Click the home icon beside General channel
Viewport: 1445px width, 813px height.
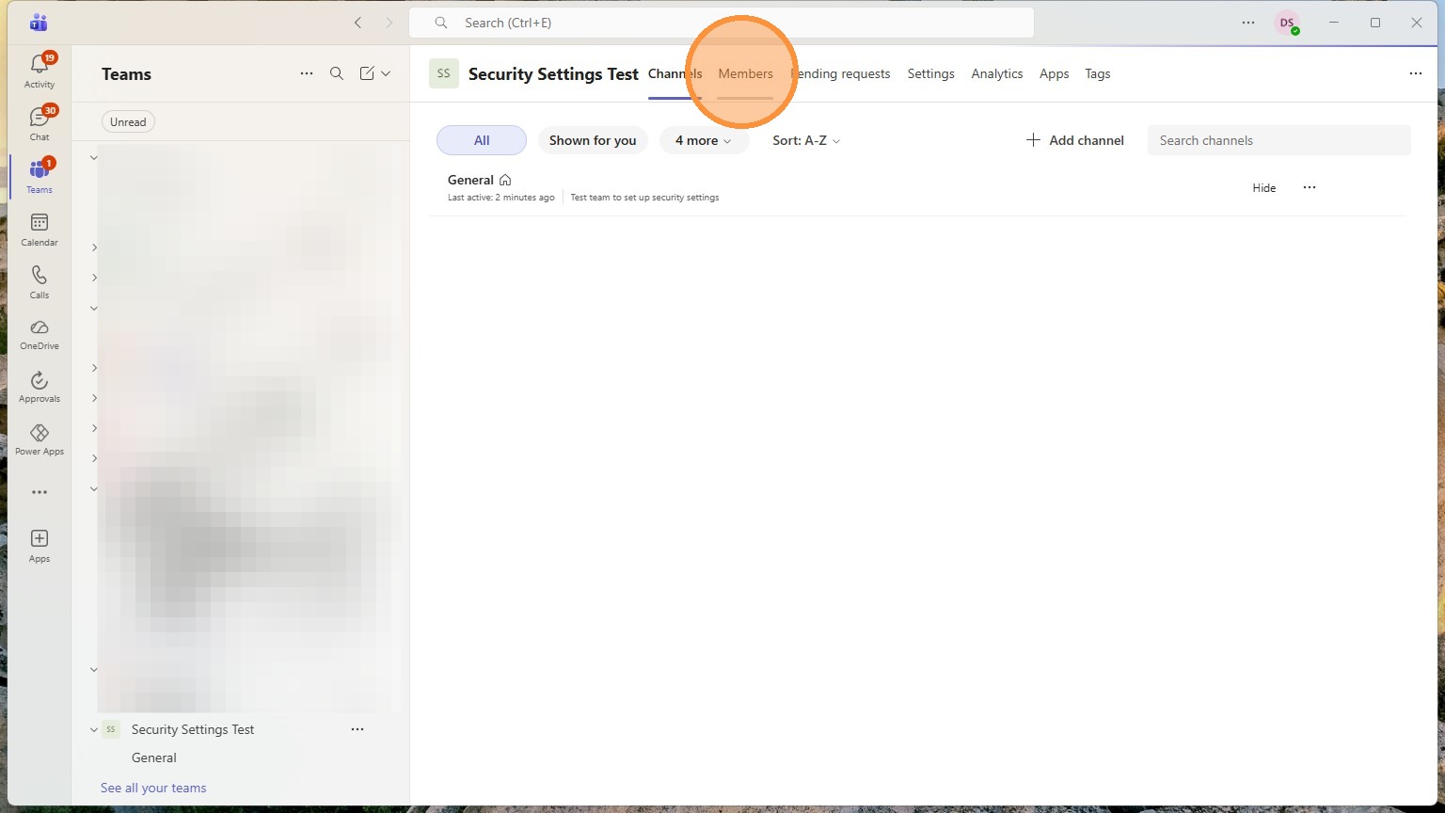505,180
